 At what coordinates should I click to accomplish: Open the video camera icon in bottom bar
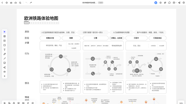coord(23,103)
